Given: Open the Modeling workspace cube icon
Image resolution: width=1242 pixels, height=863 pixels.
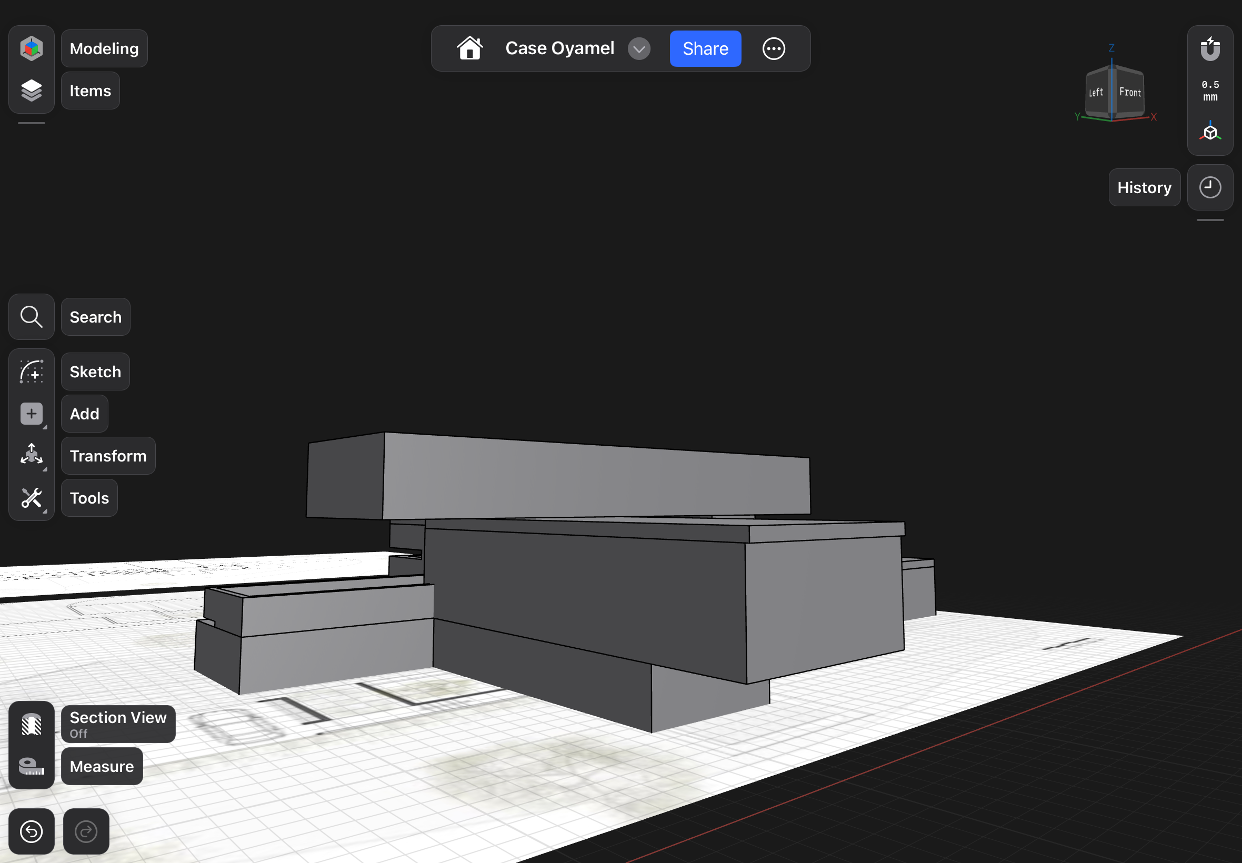Looking at the screenshot, I should (32, 48).
